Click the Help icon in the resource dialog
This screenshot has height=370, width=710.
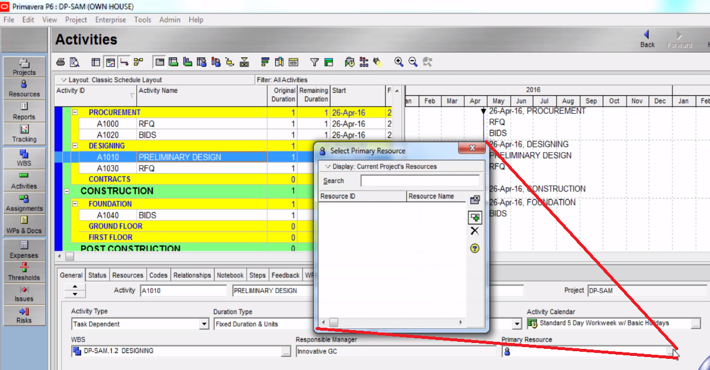pyautogui.click(x=474, y=248)
